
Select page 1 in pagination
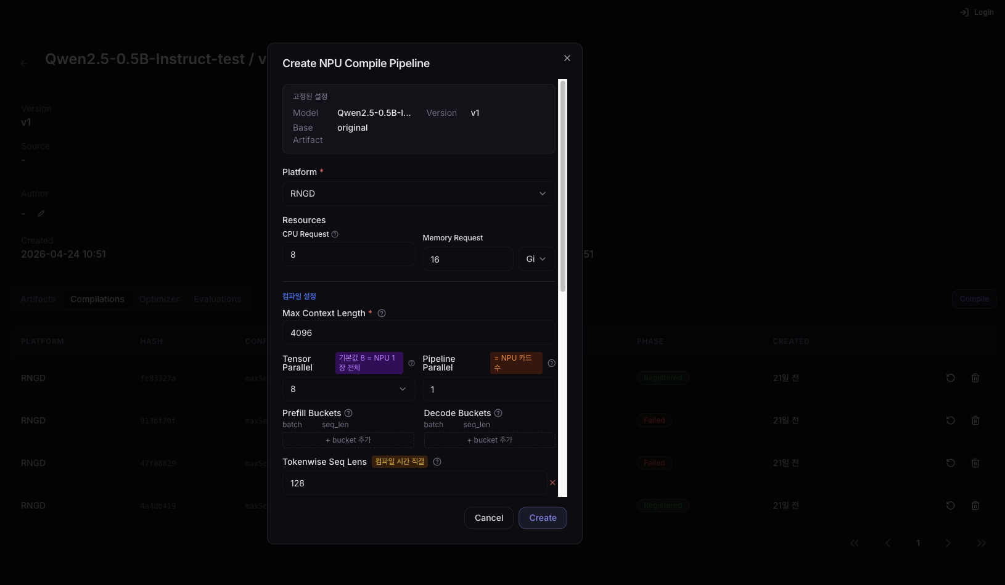coord(918,543)
